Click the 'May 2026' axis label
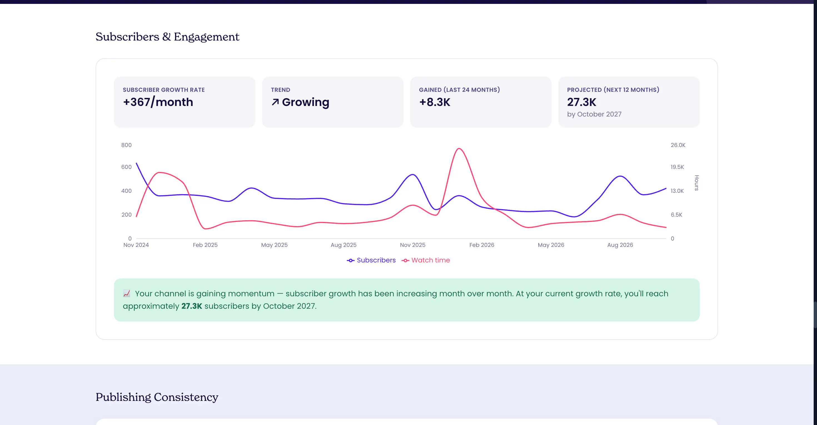Image resolution: width=817 pixels, height=425 pixels. 551,245
